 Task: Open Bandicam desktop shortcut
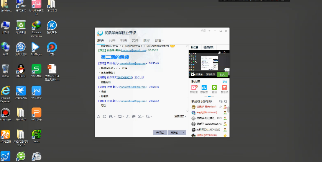tap(5, 114)
